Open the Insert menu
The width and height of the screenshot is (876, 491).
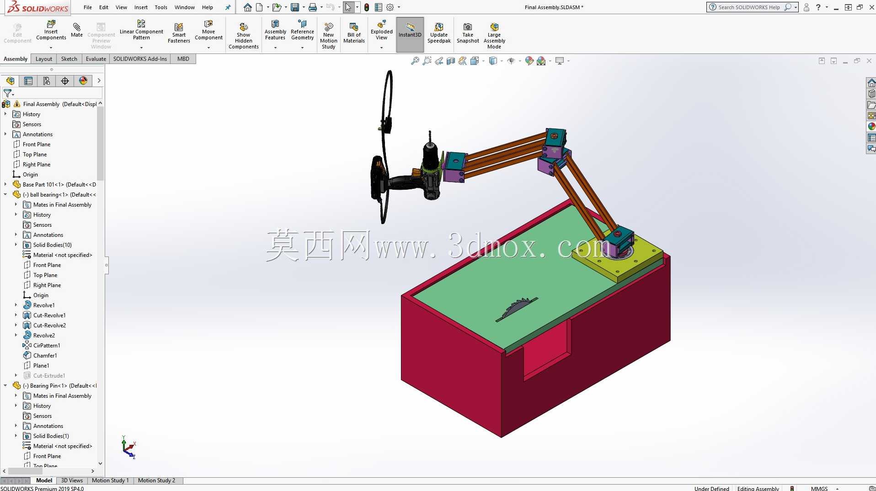pos(141,7)
